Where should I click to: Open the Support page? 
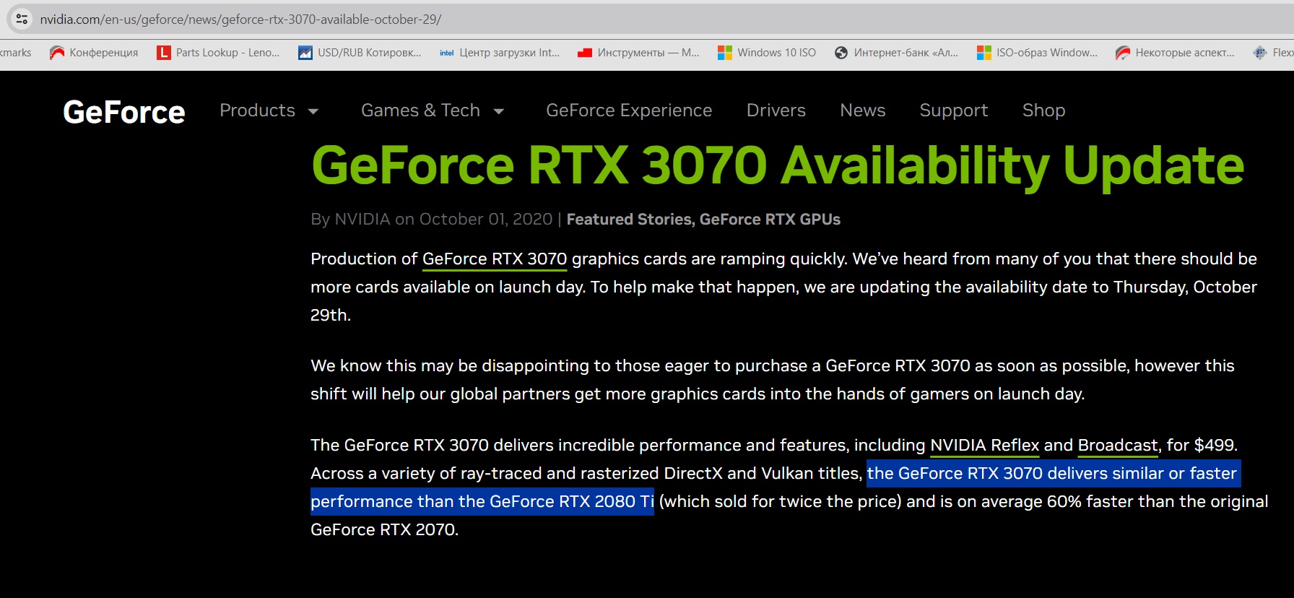(x=954, y=110)
